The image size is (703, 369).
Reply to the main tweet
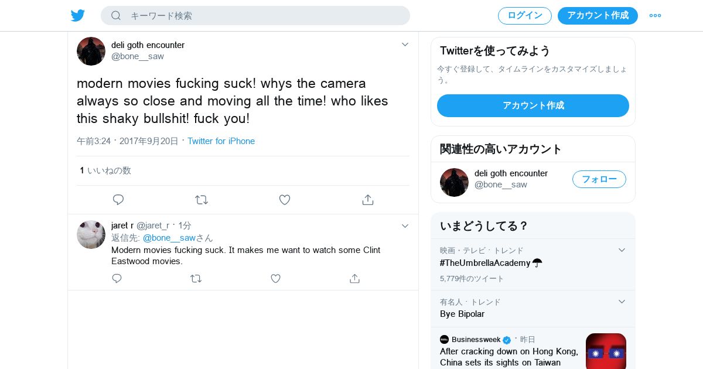118,200
